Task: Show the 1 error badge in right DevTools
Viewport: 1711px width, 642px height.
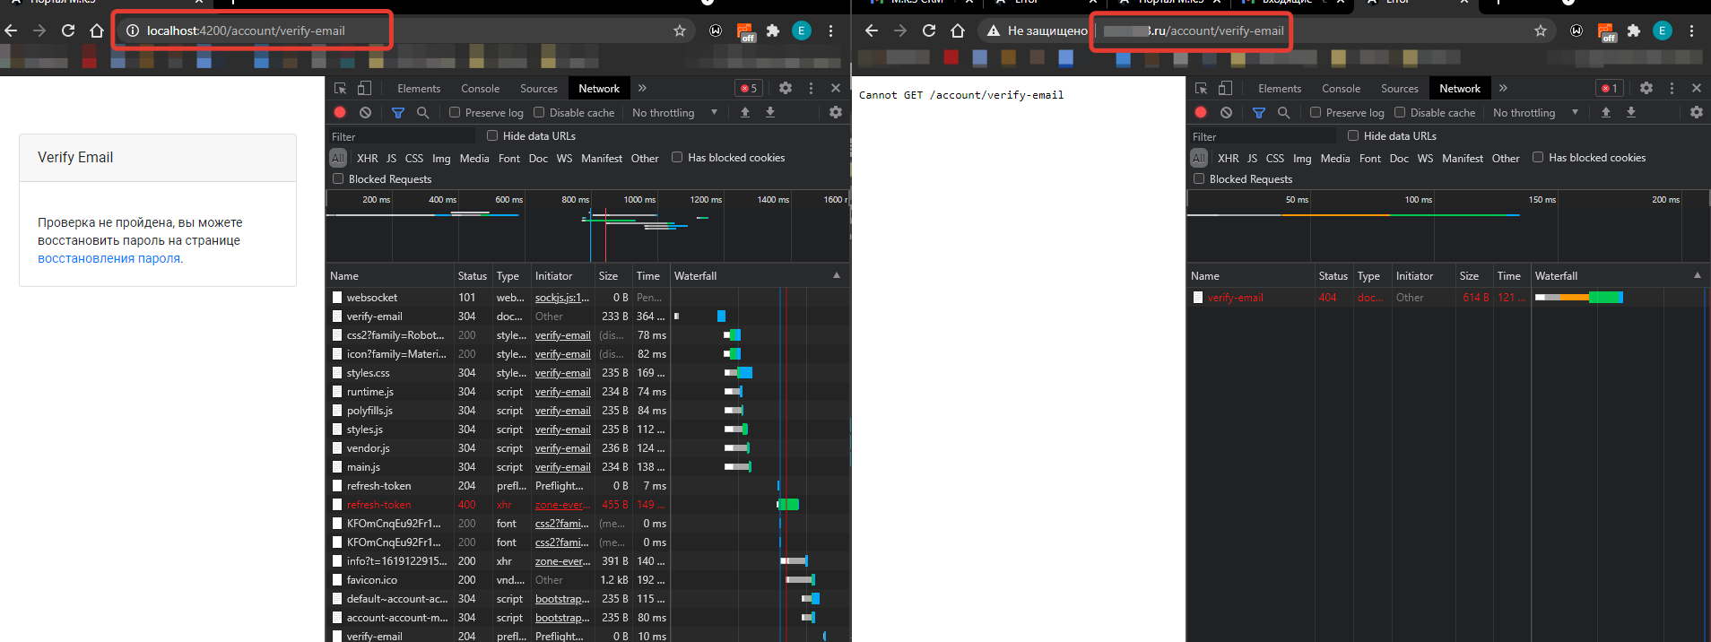Action: 1609,88
